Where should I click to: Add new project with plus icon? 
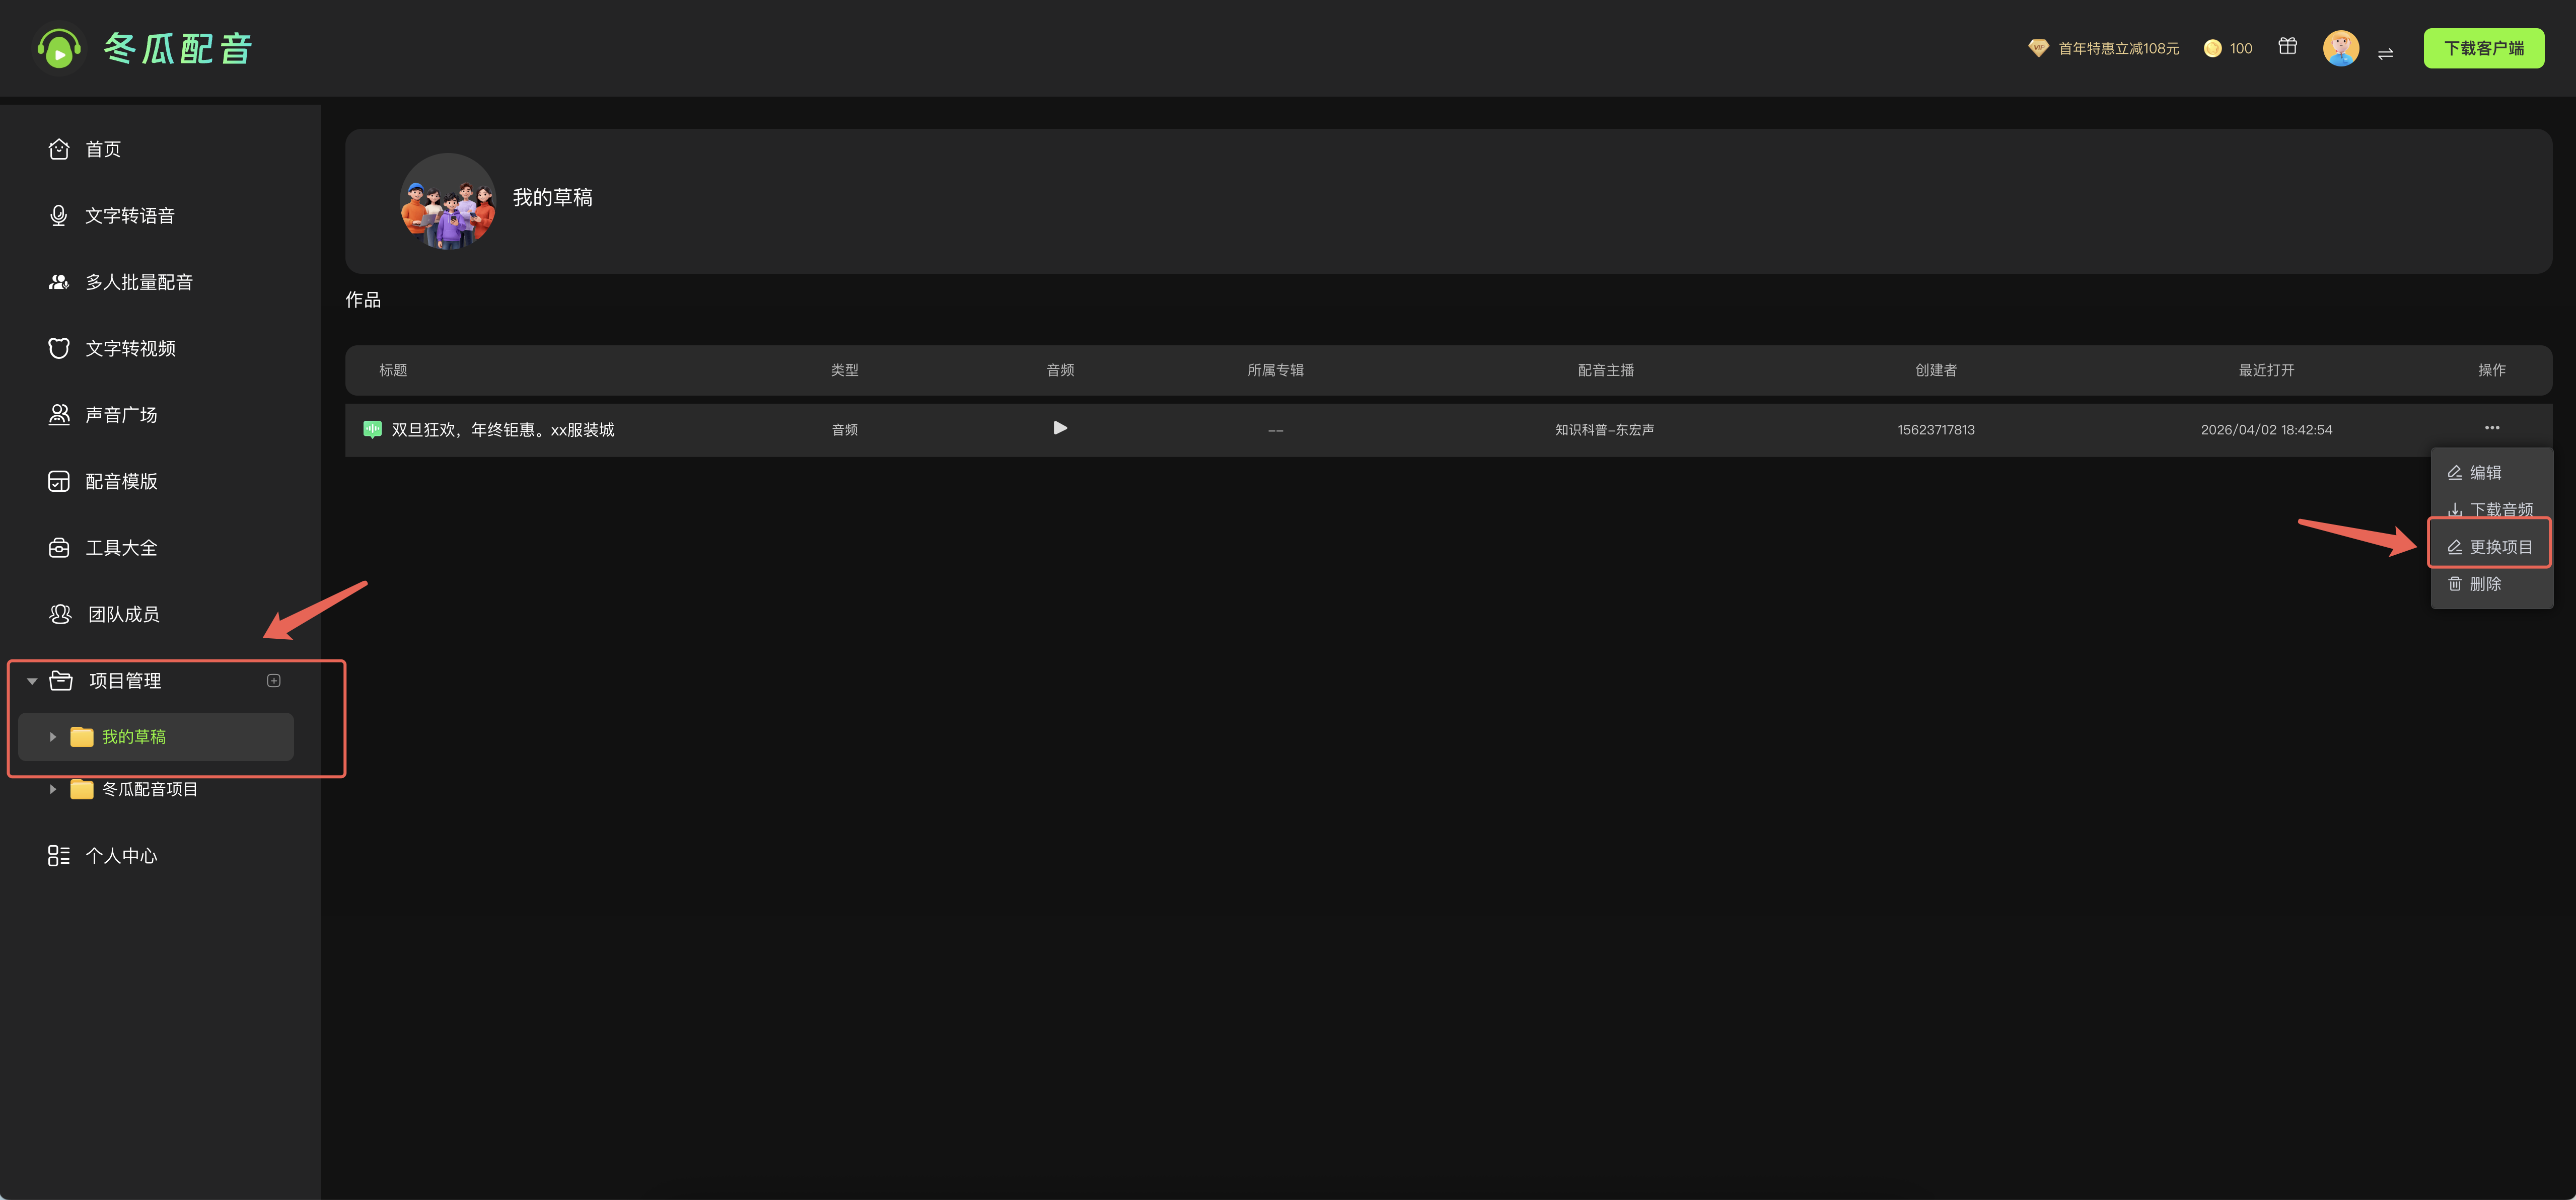point(274,681)
